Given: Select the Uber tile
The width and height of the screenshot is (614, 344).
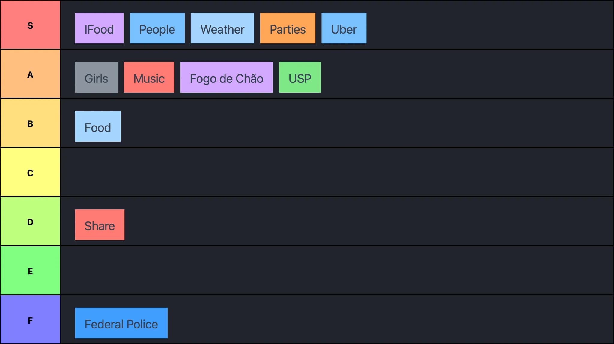Looking at the screenshot, I should tap(344, 28).
